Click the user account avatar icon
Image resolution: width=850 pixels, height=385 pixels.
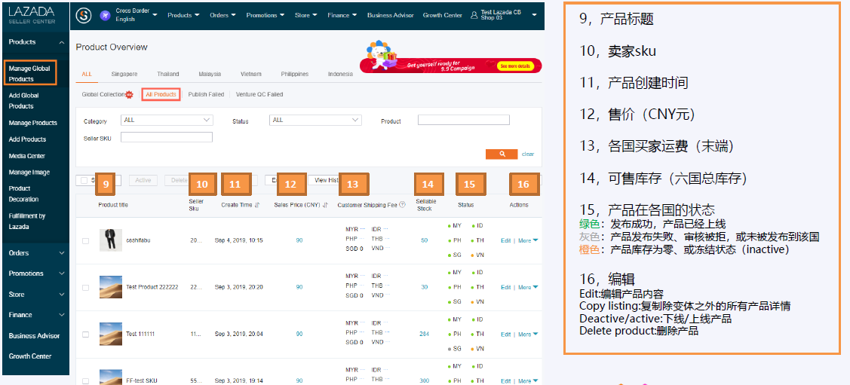(474, 15)
